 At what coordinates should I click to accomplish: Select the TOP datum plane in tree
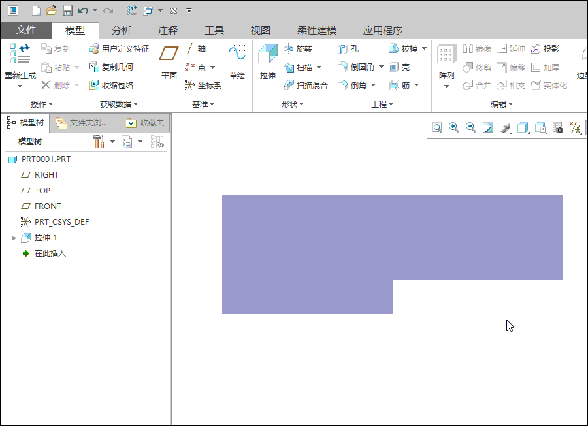tap(36, 191)
